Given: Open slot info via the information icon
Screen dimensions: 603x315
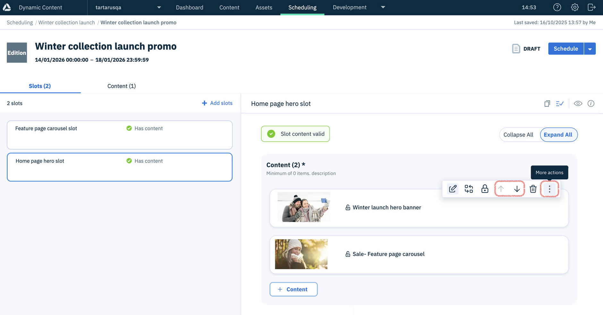Looking at the screenshot, I should pyautogui.click(x=591, y=103).
